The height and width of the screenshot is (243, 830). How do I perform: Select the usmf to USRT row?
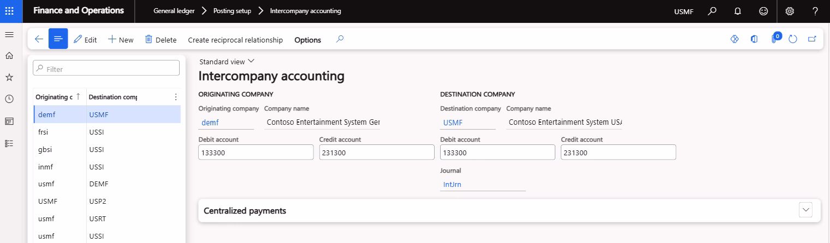[x=107, y=219]
